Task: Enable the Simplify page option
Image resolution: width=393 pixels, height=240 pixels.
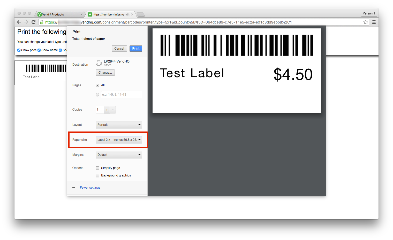Action: tap(97, 168)
